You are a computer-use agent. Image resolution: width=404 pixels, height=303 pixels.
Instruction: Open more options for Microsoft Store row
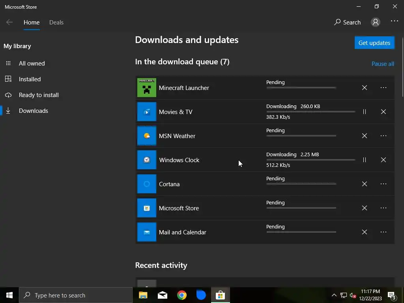pyautogui.click(x=383, y=208)
